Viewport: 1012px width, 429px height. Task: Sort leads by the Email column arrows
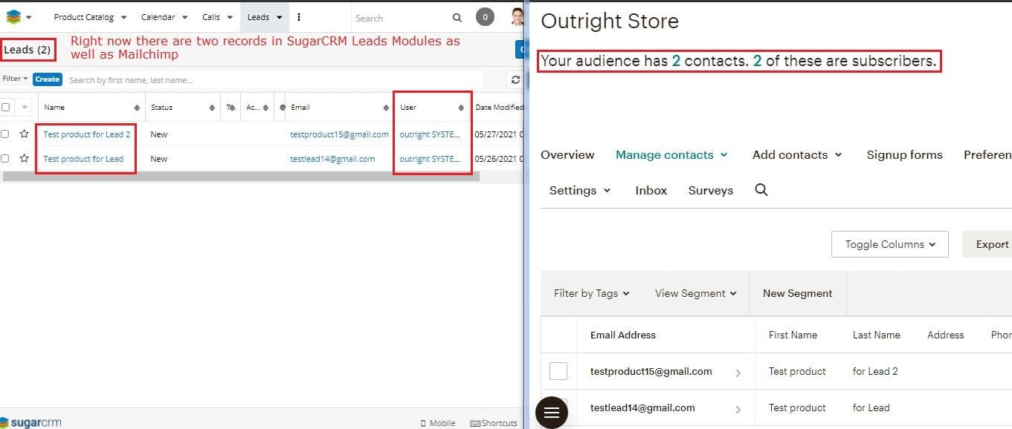[386, 108]
